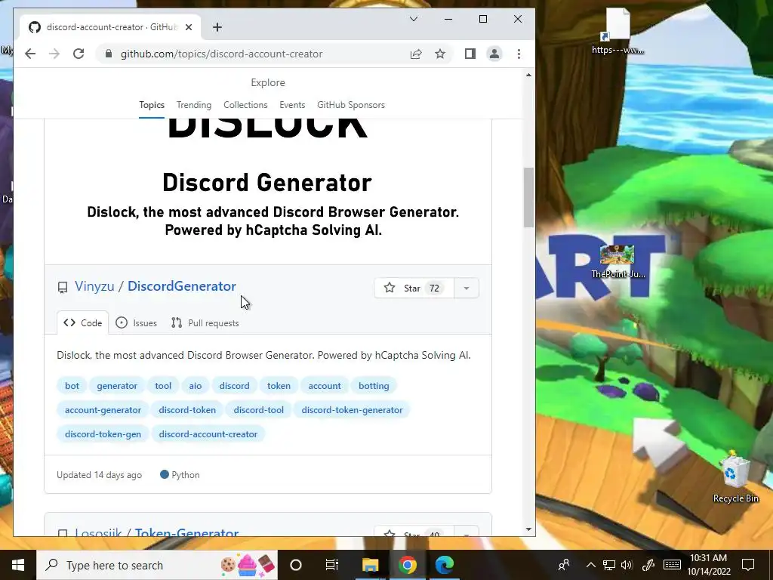Open the Token-Generator repository link
Viewport: 773px width, 580px height.
186,532
